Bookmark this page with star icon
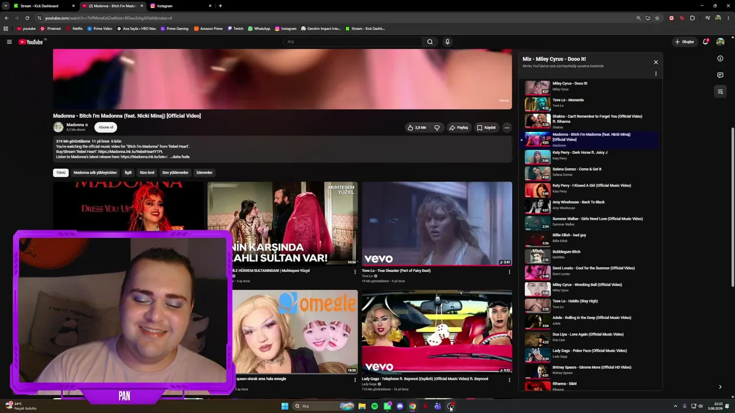 click(657, 18)
